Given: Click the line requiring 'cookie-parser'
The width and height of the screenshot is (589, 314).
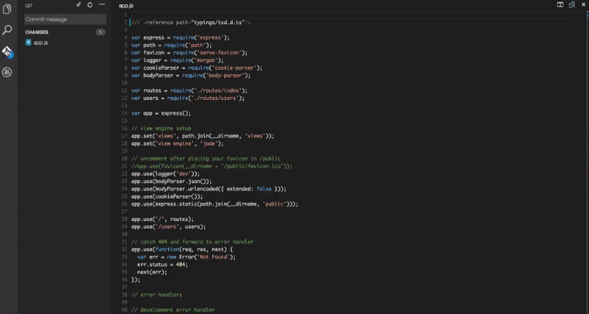Looking at the screenshot, I should [197, 68].
